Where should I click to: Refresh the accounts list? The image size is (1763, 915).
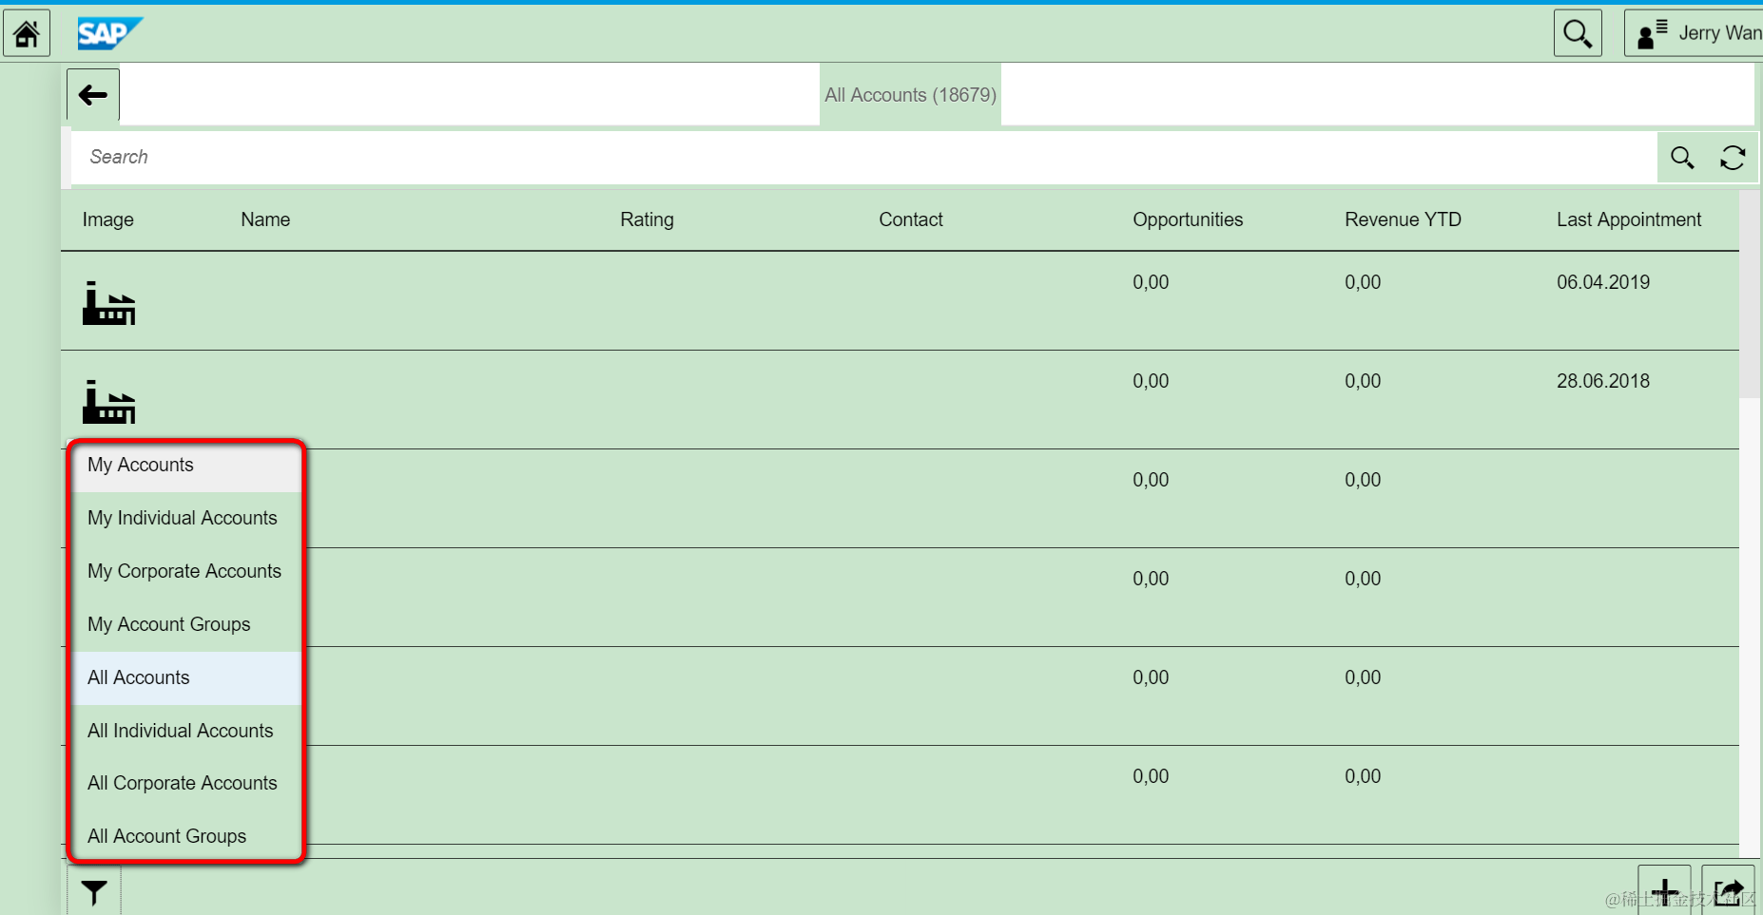point(1733,158)
